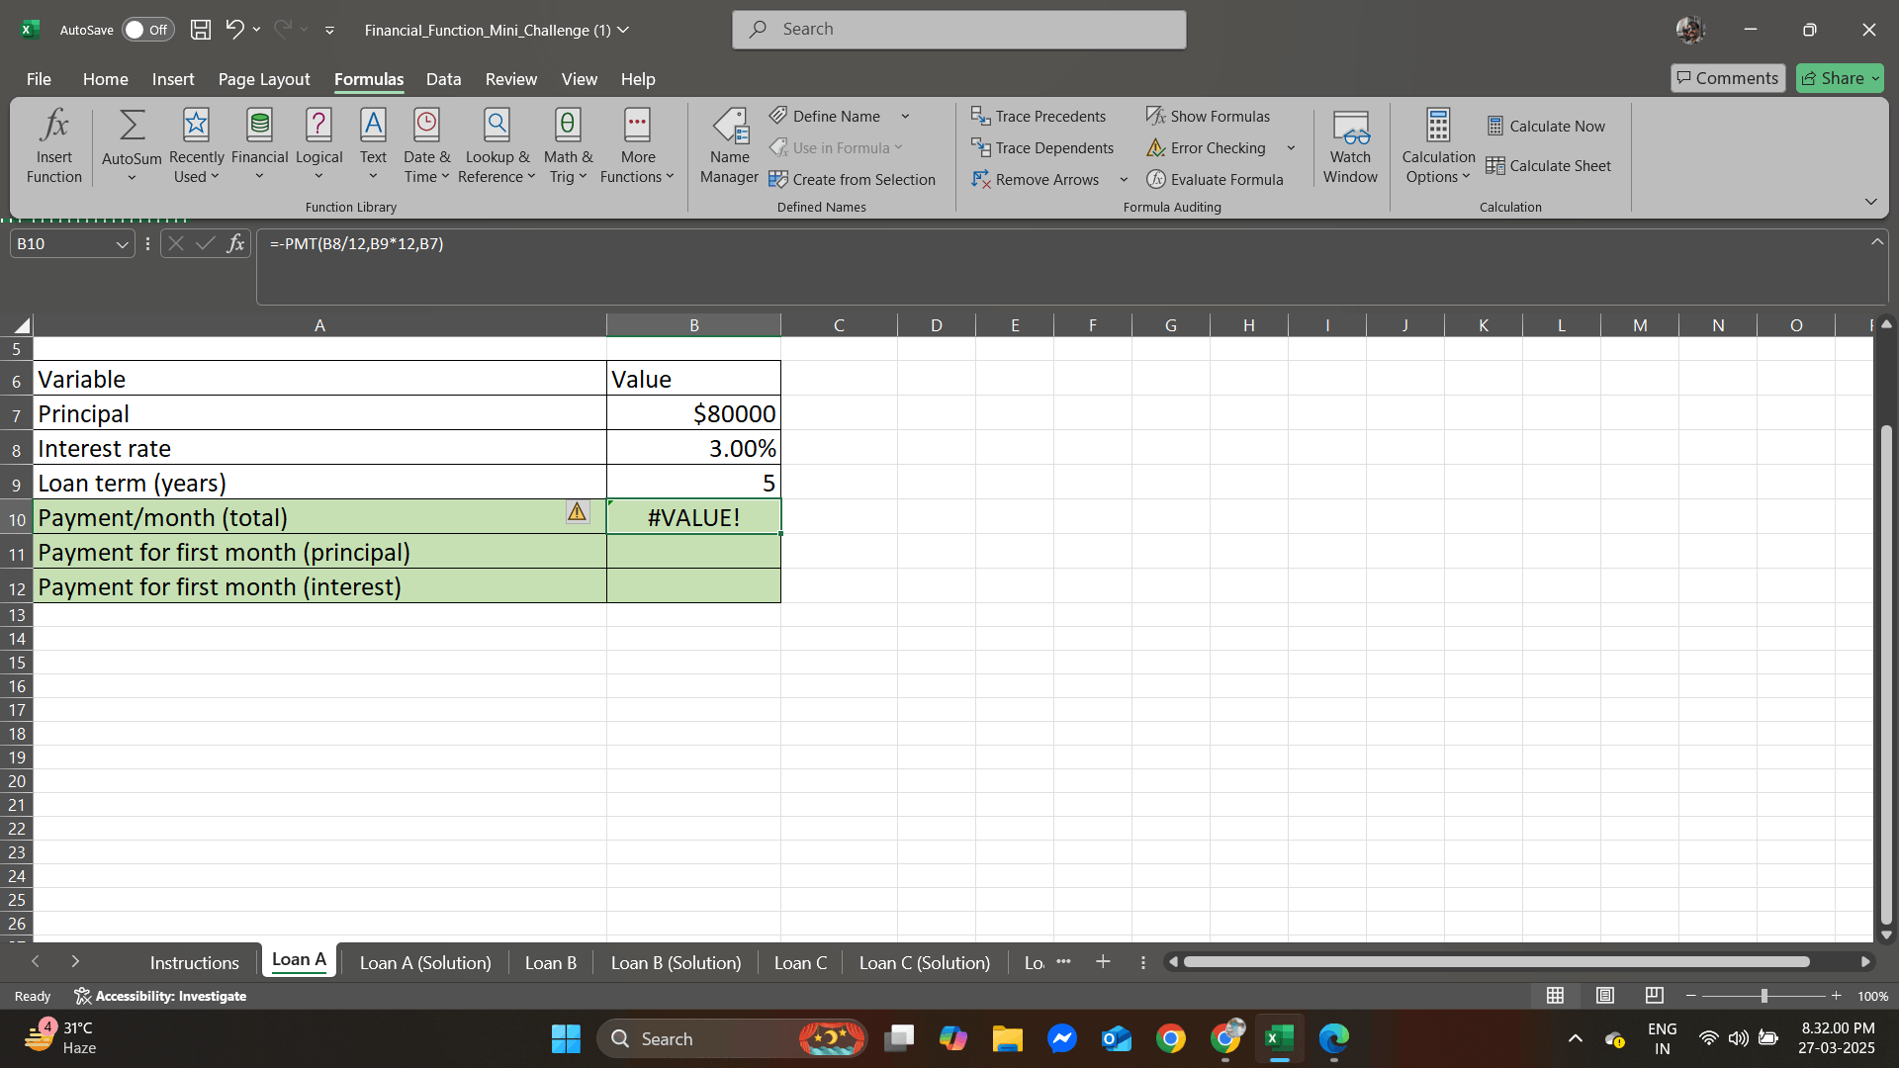
Task: Open the Data ribbon tab
Action: [443, 79]
